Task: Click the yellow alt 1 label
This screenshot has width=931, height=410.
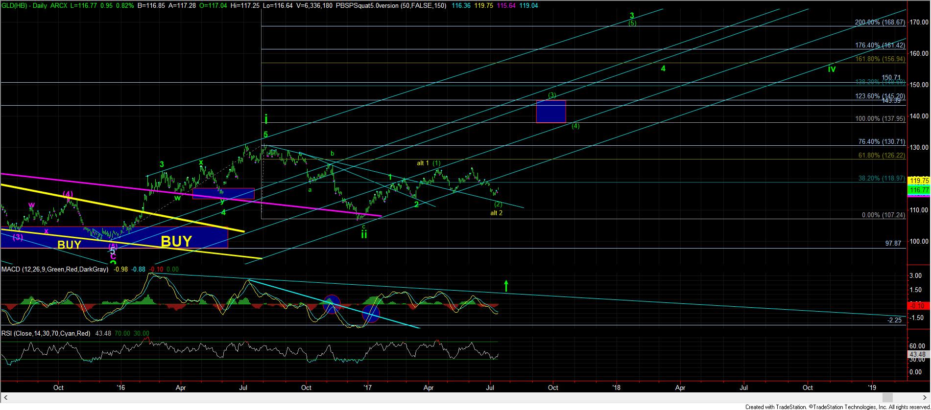Action: (423, 163)
